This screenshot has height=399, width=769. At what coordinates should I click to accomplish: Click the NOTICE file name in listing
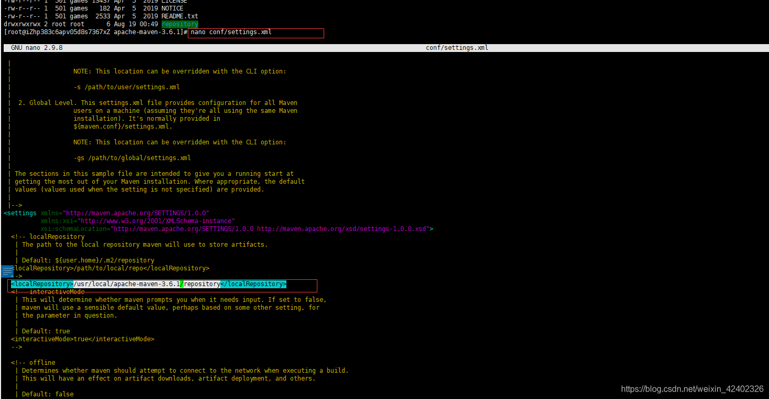click(x=173, y=8)
